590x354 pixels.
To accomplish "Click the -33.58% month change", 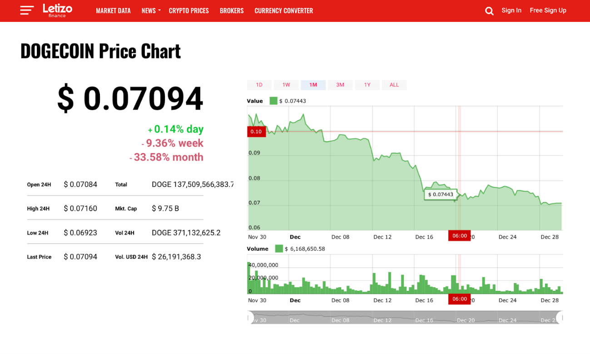I will [x=166, y=157].
